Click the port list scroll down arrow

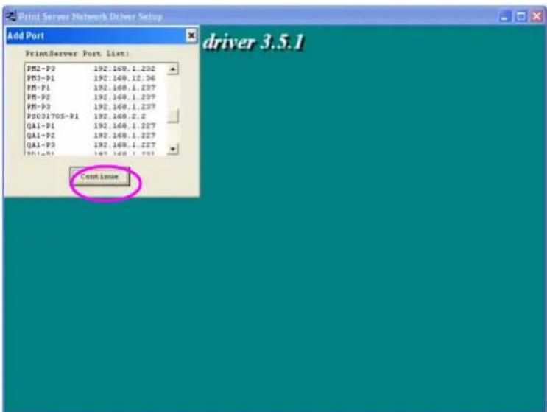point(173,149)
